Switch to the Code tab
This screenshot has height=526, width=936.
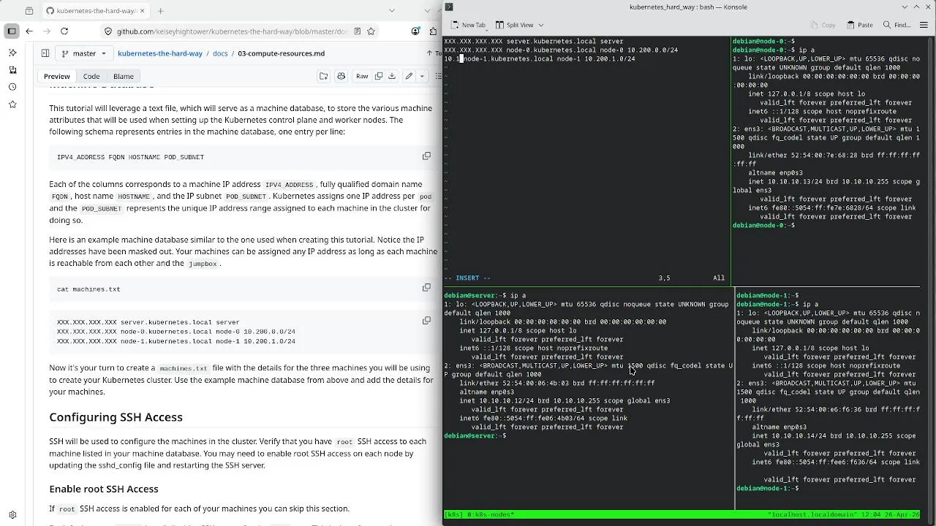(91, 76)
